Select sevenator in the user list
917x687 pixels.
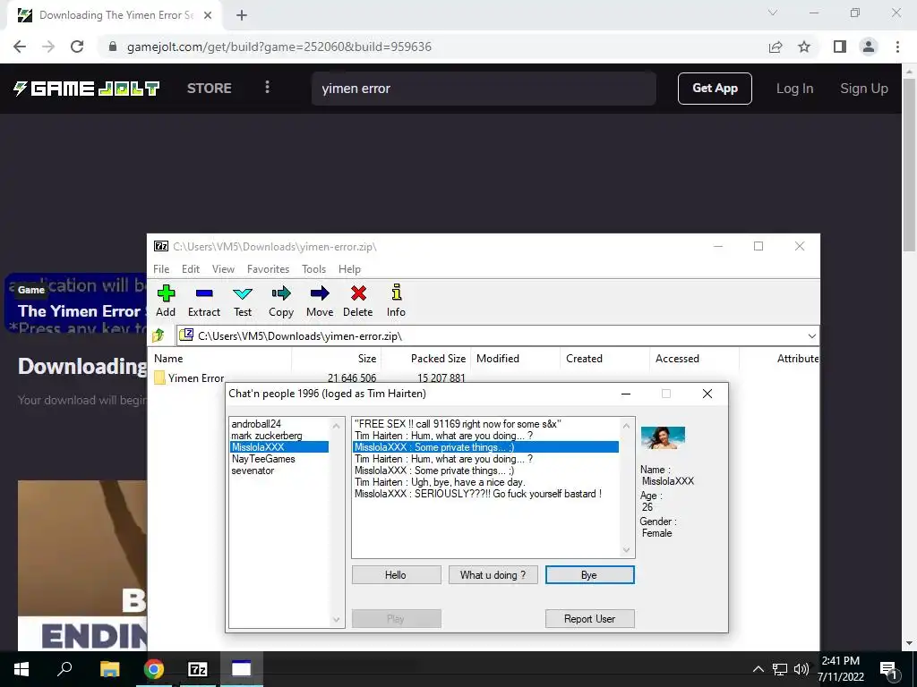[x=253, y=471]
